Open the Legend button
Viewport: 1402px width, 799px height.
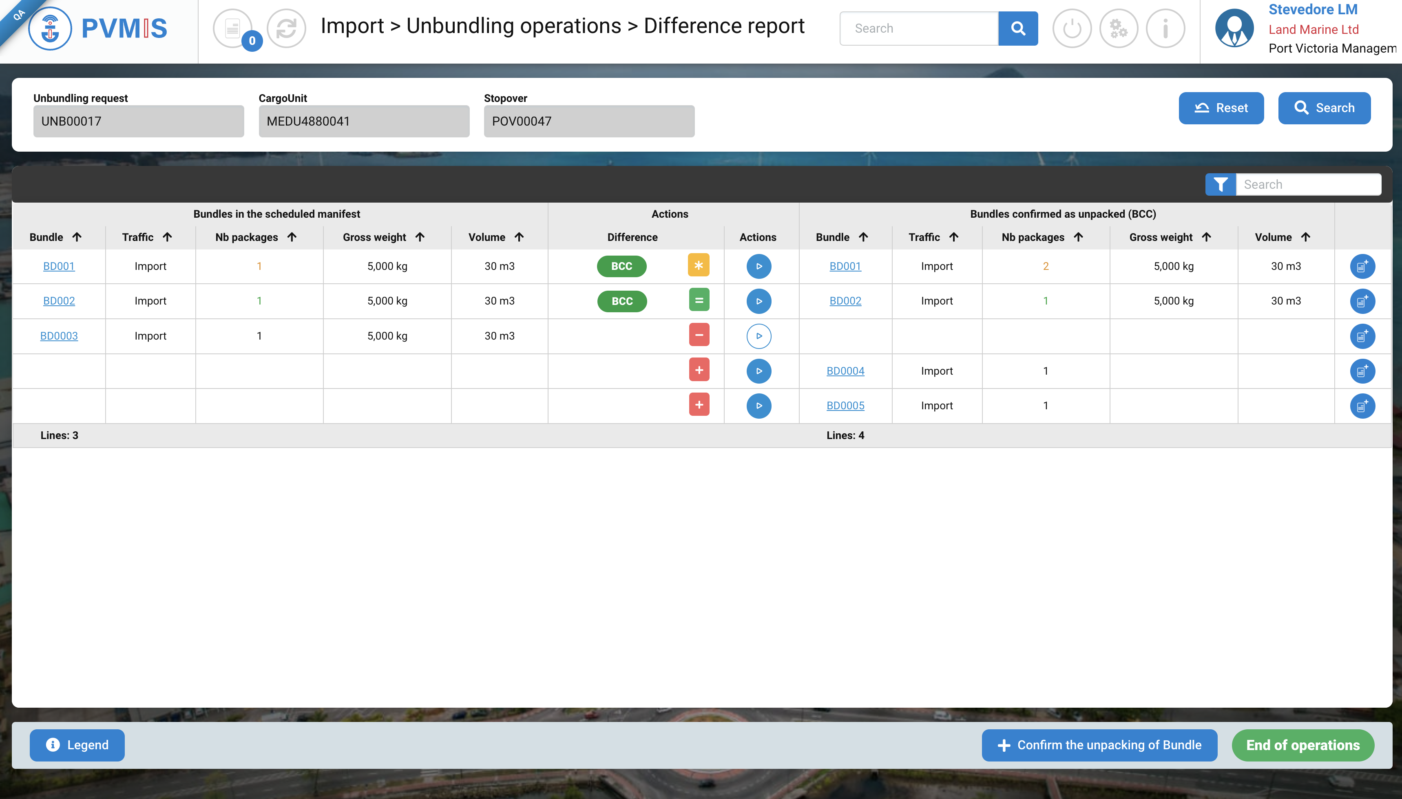77,745
